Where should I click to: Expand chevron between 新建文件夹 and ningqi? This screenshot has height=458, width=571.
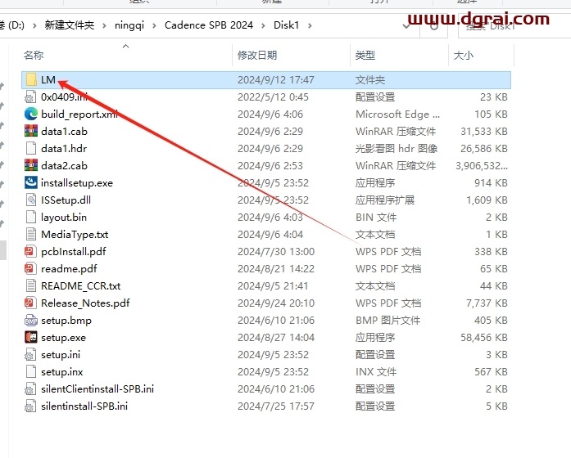point(105,25)
